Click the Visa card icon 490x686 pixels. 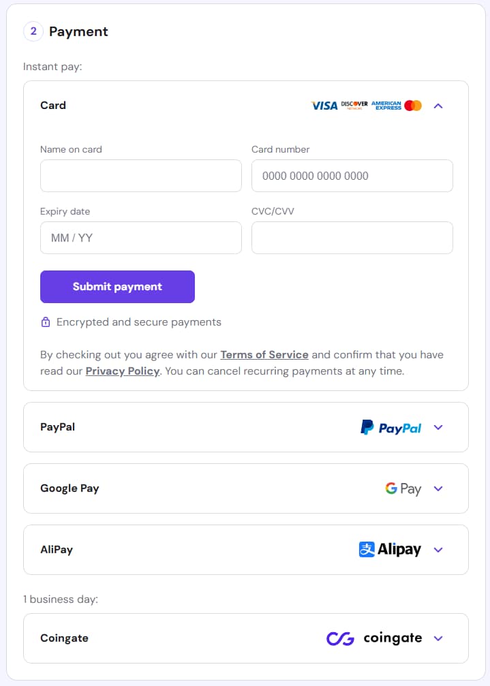pyautogui.click(x=325, y=106)
